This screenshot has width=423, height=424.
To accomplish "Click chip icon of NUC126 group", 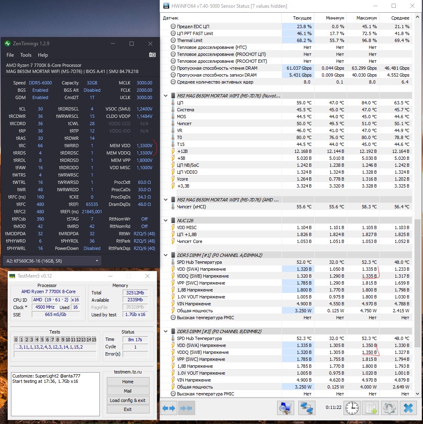I will point(173,221).
